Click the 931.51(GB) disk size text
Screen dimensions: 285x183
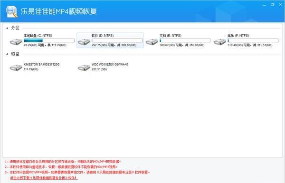(99, 69)
